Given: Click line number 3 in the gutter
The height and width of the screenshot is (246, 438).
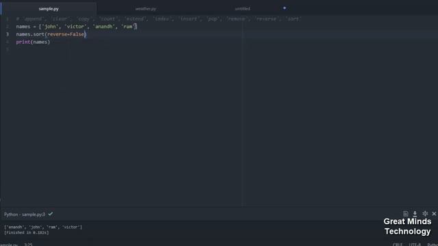Looking at the screenshot, I should coord(8,34).
